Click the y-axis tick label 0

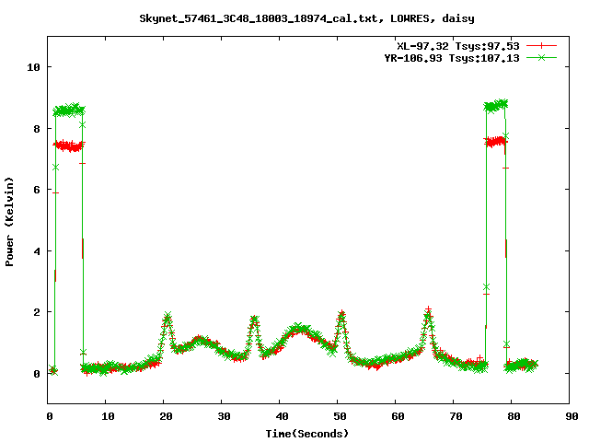click(37, 374)
